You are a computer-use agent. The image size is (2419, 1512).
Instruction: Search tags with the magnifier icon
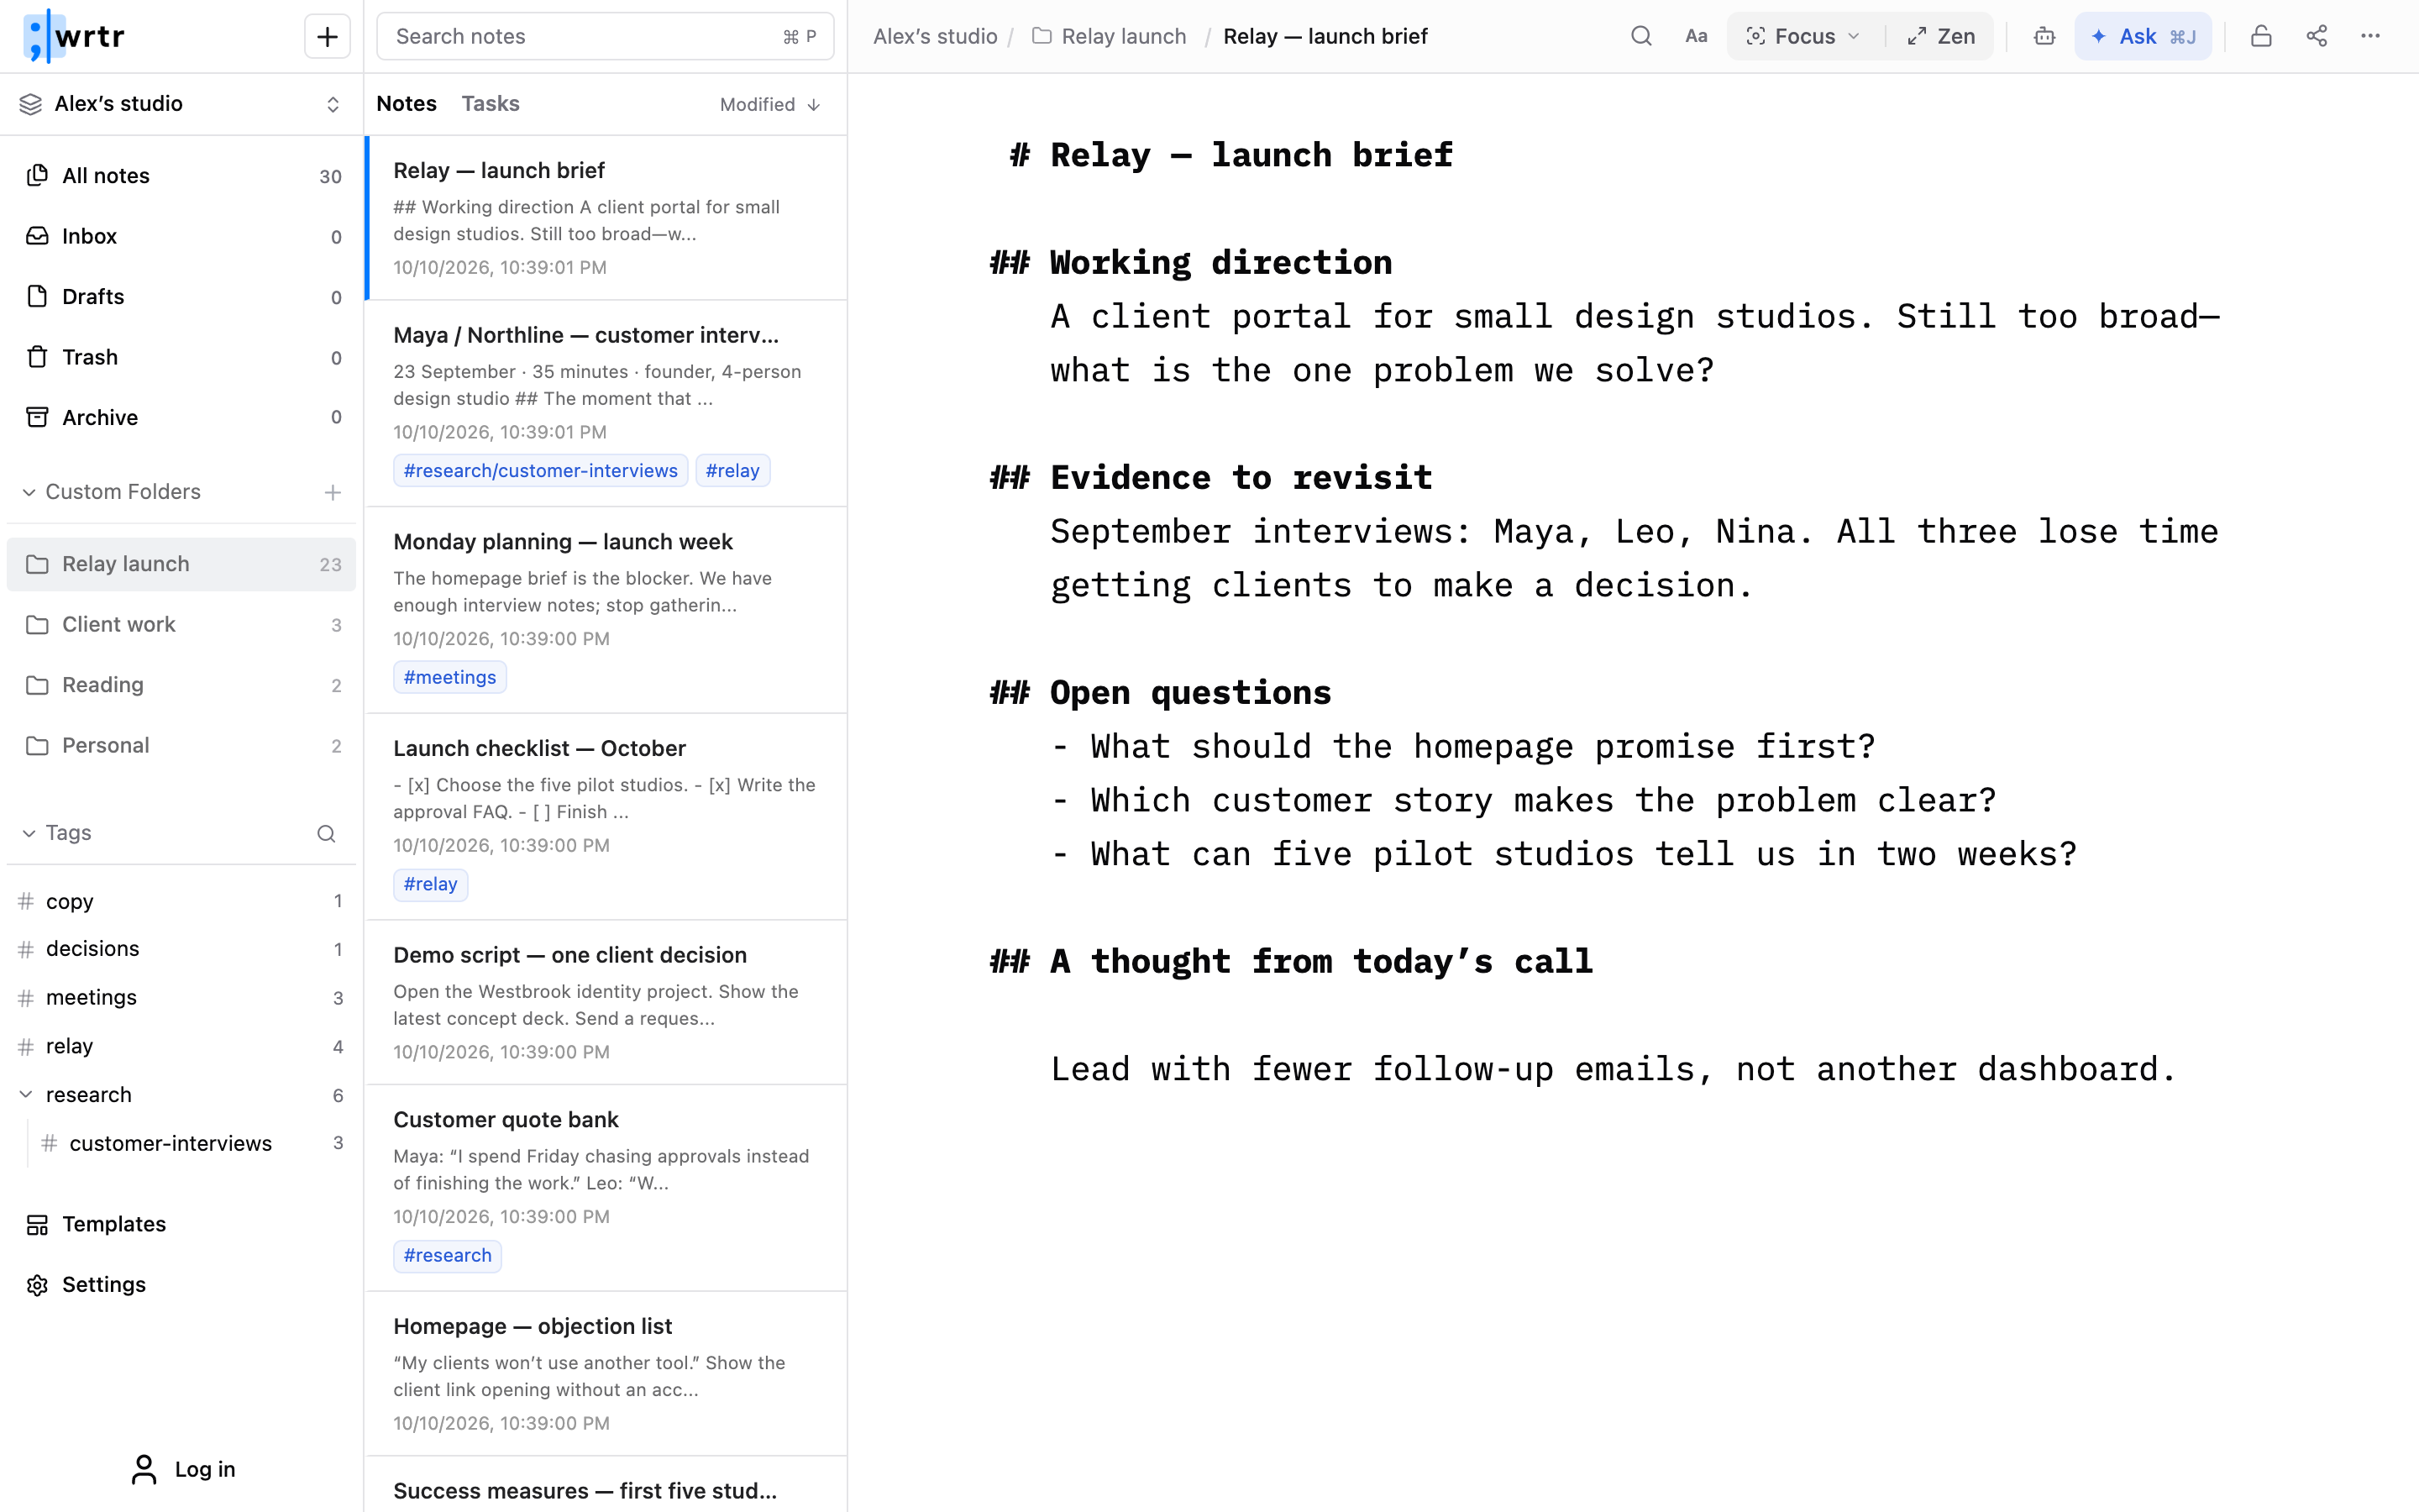point(326,834)
